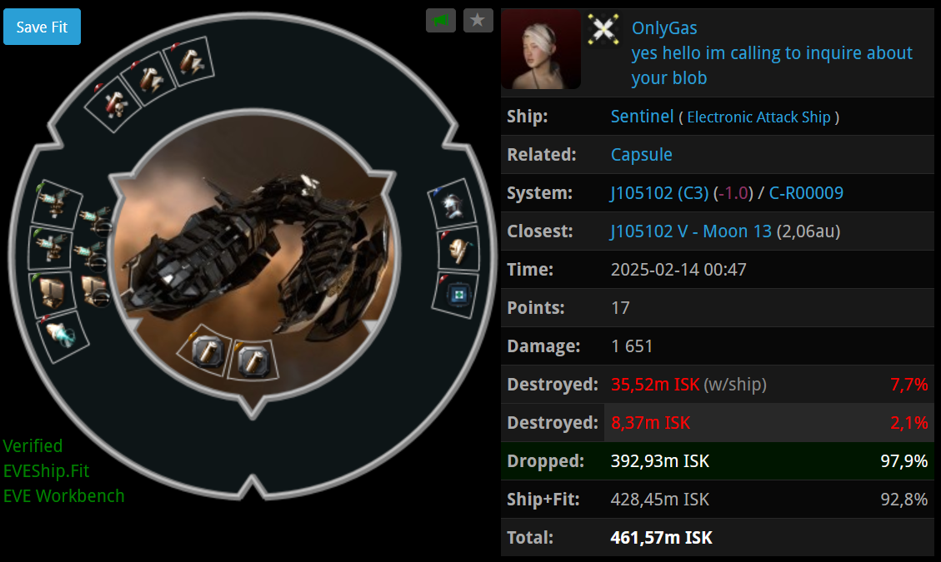Click the Save Fit button

[x=42, y=27]
